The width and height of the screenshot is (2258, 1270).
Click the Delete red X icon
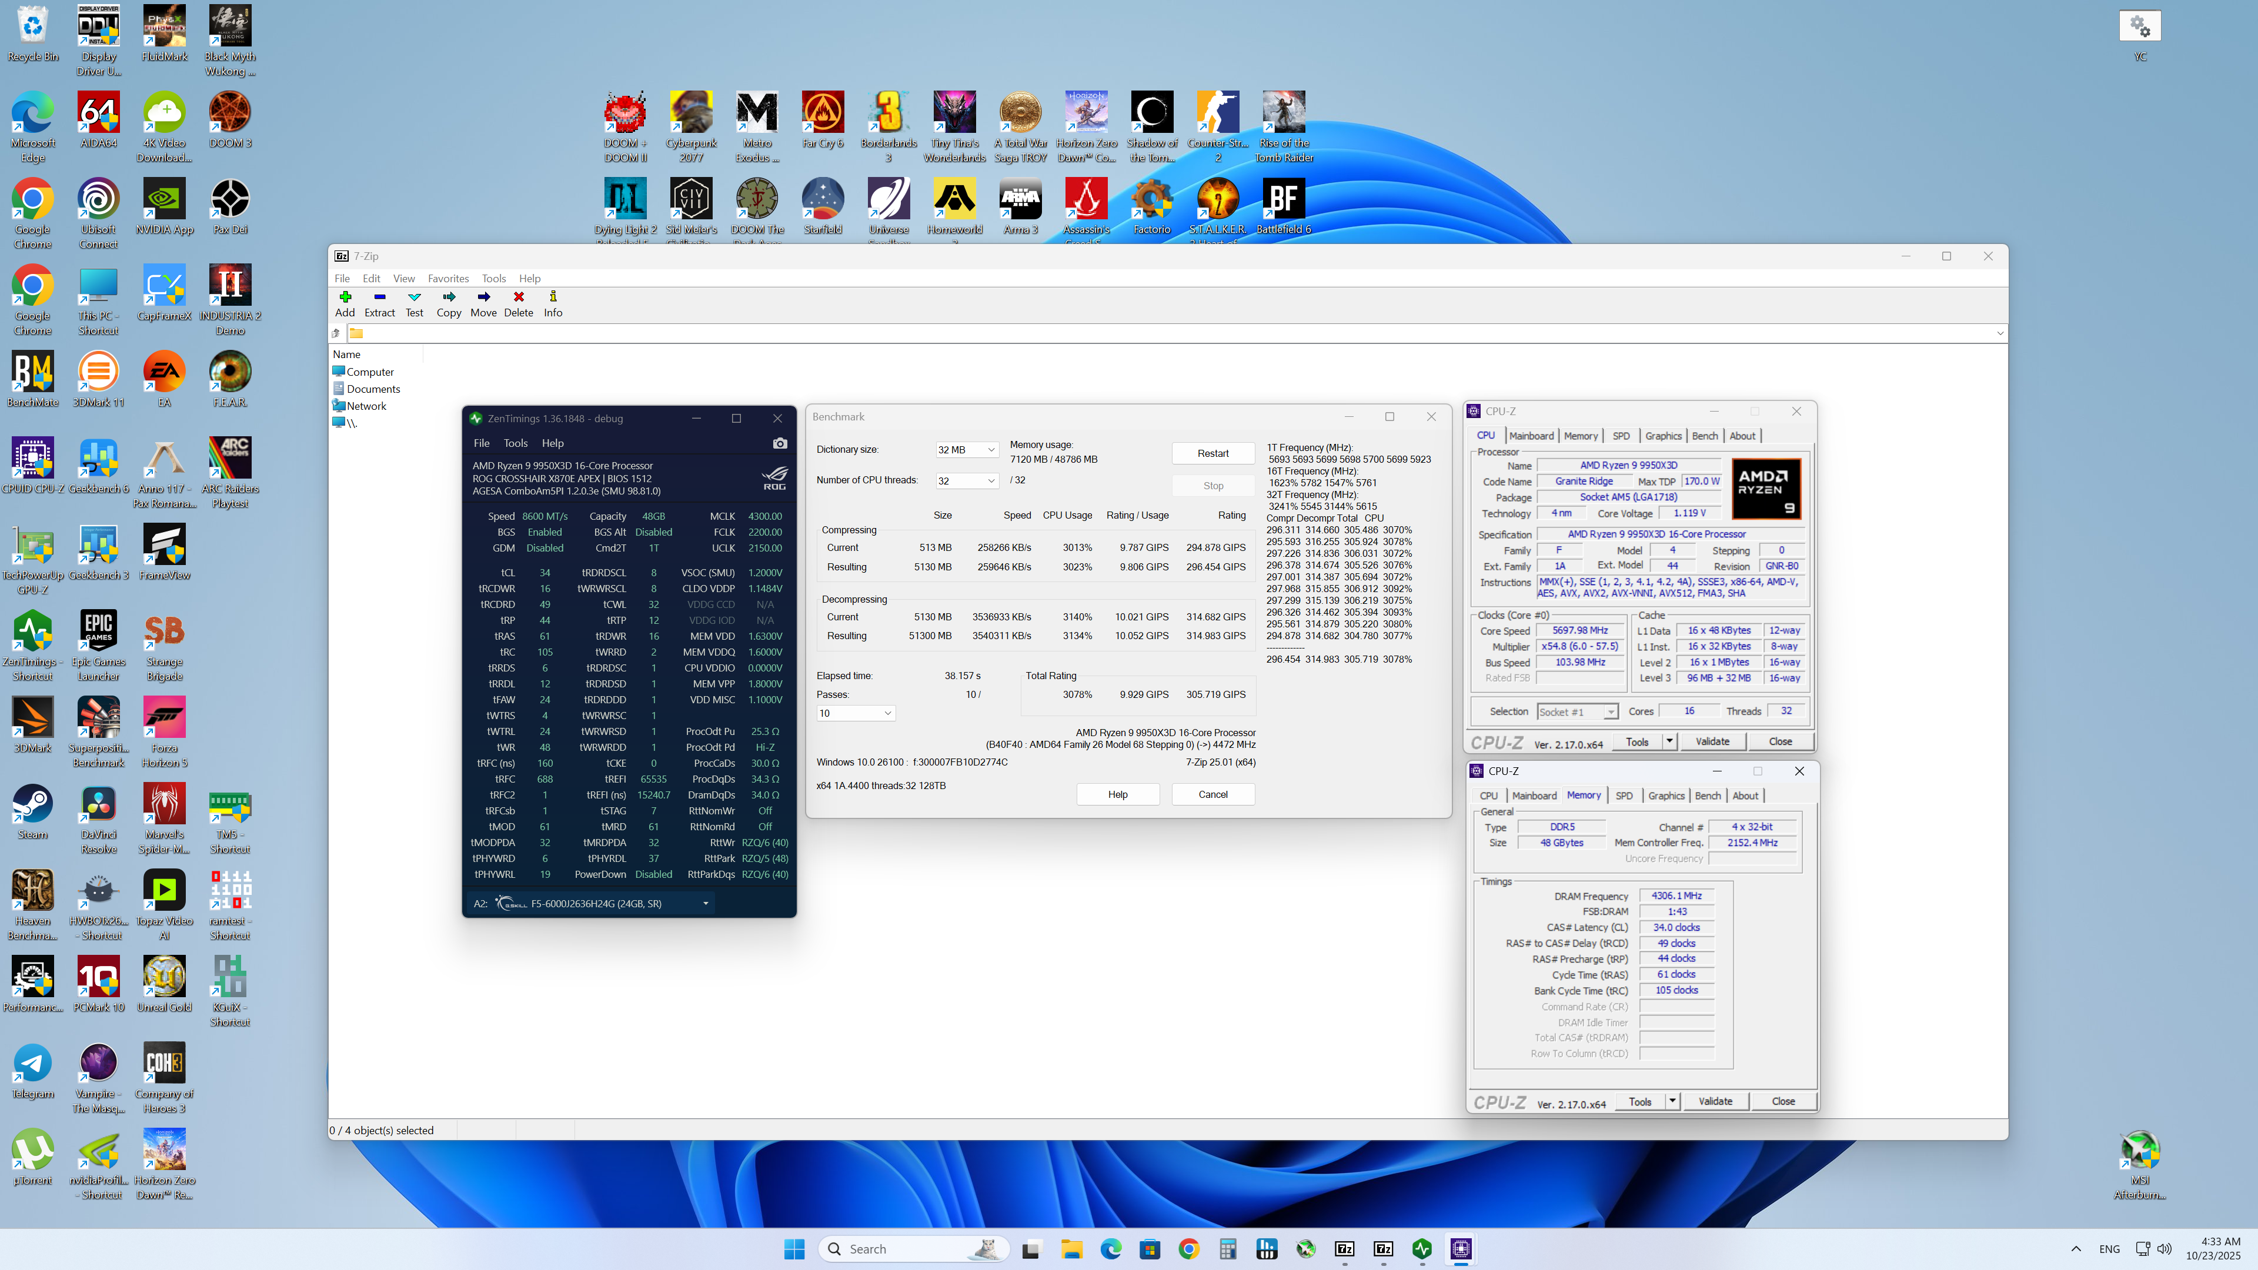click(518, 298)
